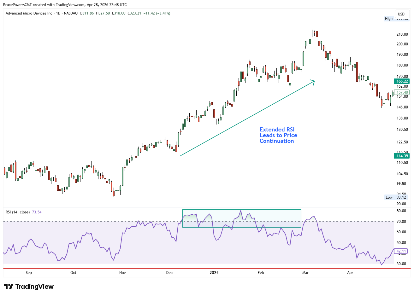The width and height of the screenshot is (414, 296).
Task: Click the 80.00 RSI axis value
Action: pyautogui.click(x=401, y=211)
